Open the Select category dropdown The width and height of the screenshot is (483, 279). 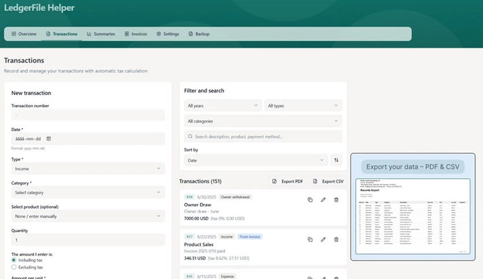88,193
